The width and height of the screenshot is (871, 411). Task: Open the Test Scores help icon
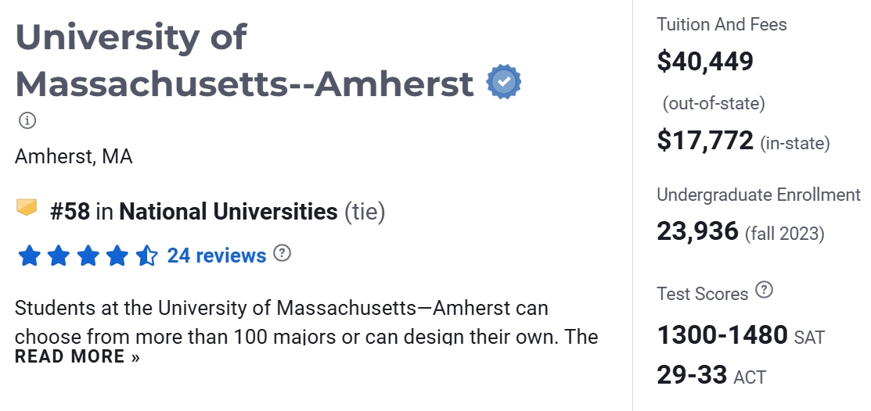click(765, 291)
